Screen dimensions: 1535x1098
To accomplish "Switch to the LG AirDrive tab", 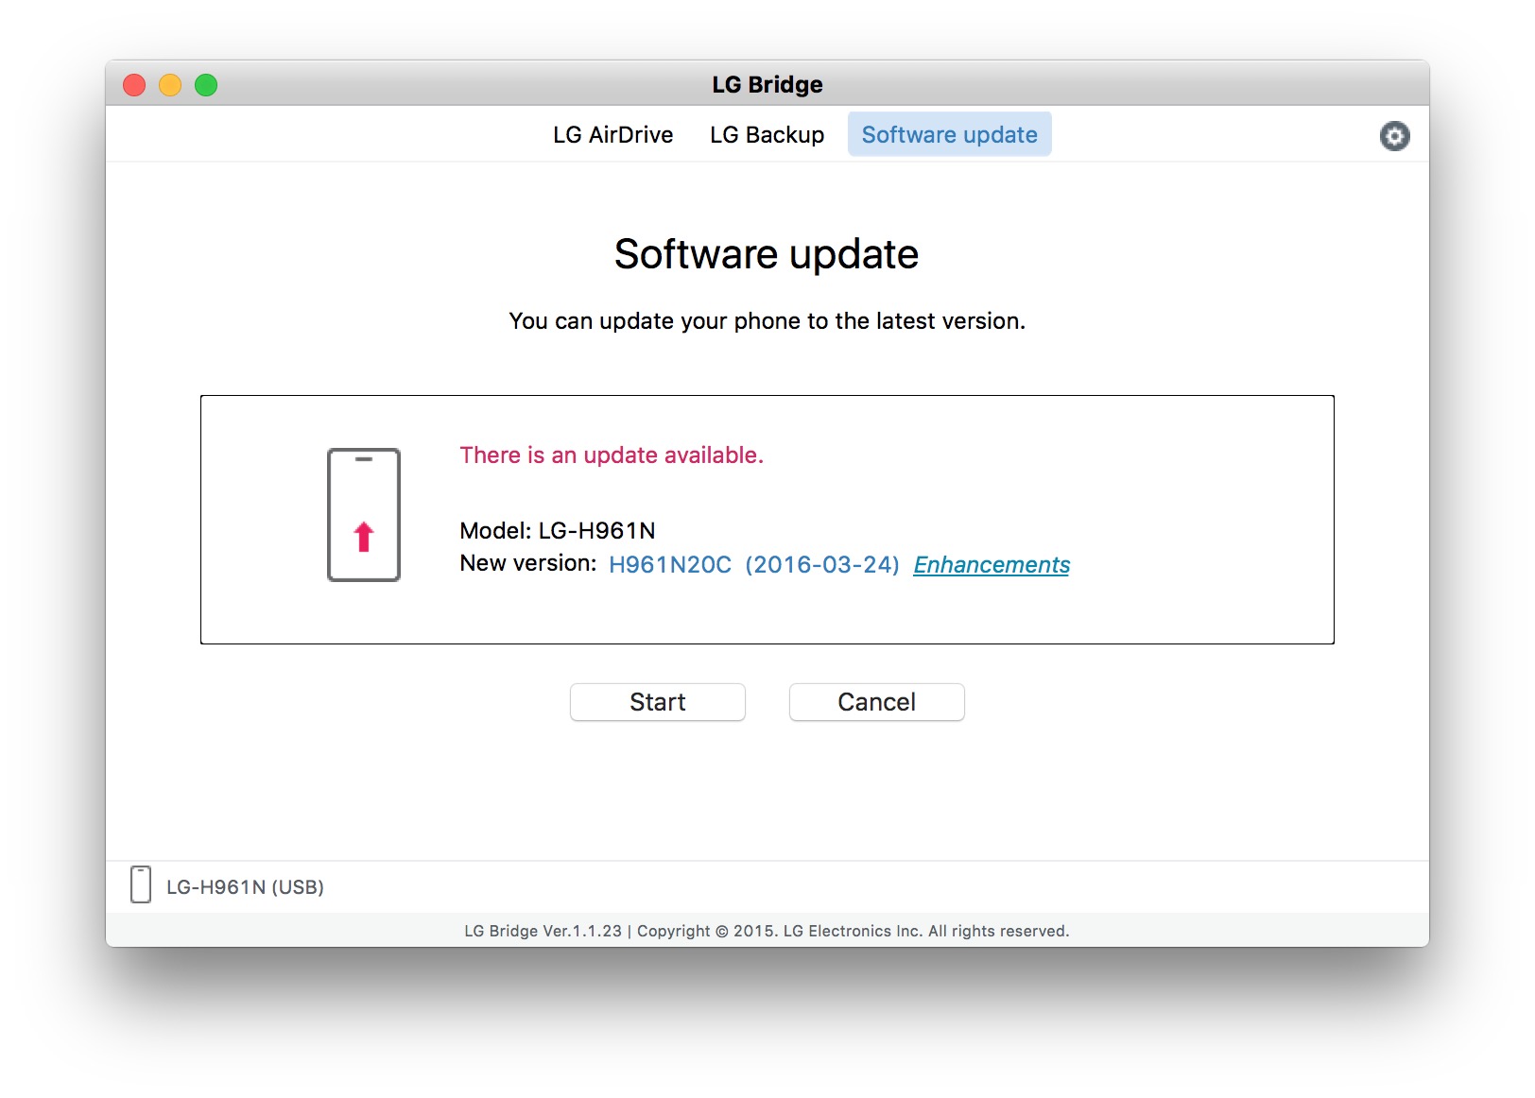I will (x=612, y=135).
